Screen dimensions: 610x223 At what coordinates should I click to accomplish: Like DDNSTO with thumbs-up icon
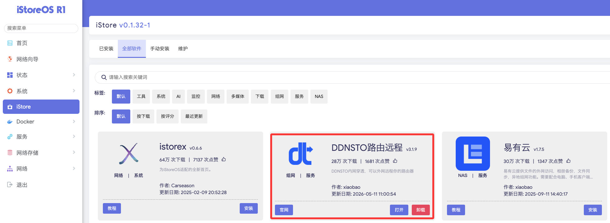395,161
